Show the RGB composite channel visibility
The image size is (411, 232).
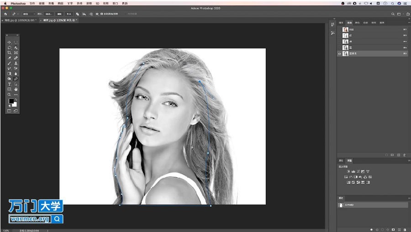(339, 30)
